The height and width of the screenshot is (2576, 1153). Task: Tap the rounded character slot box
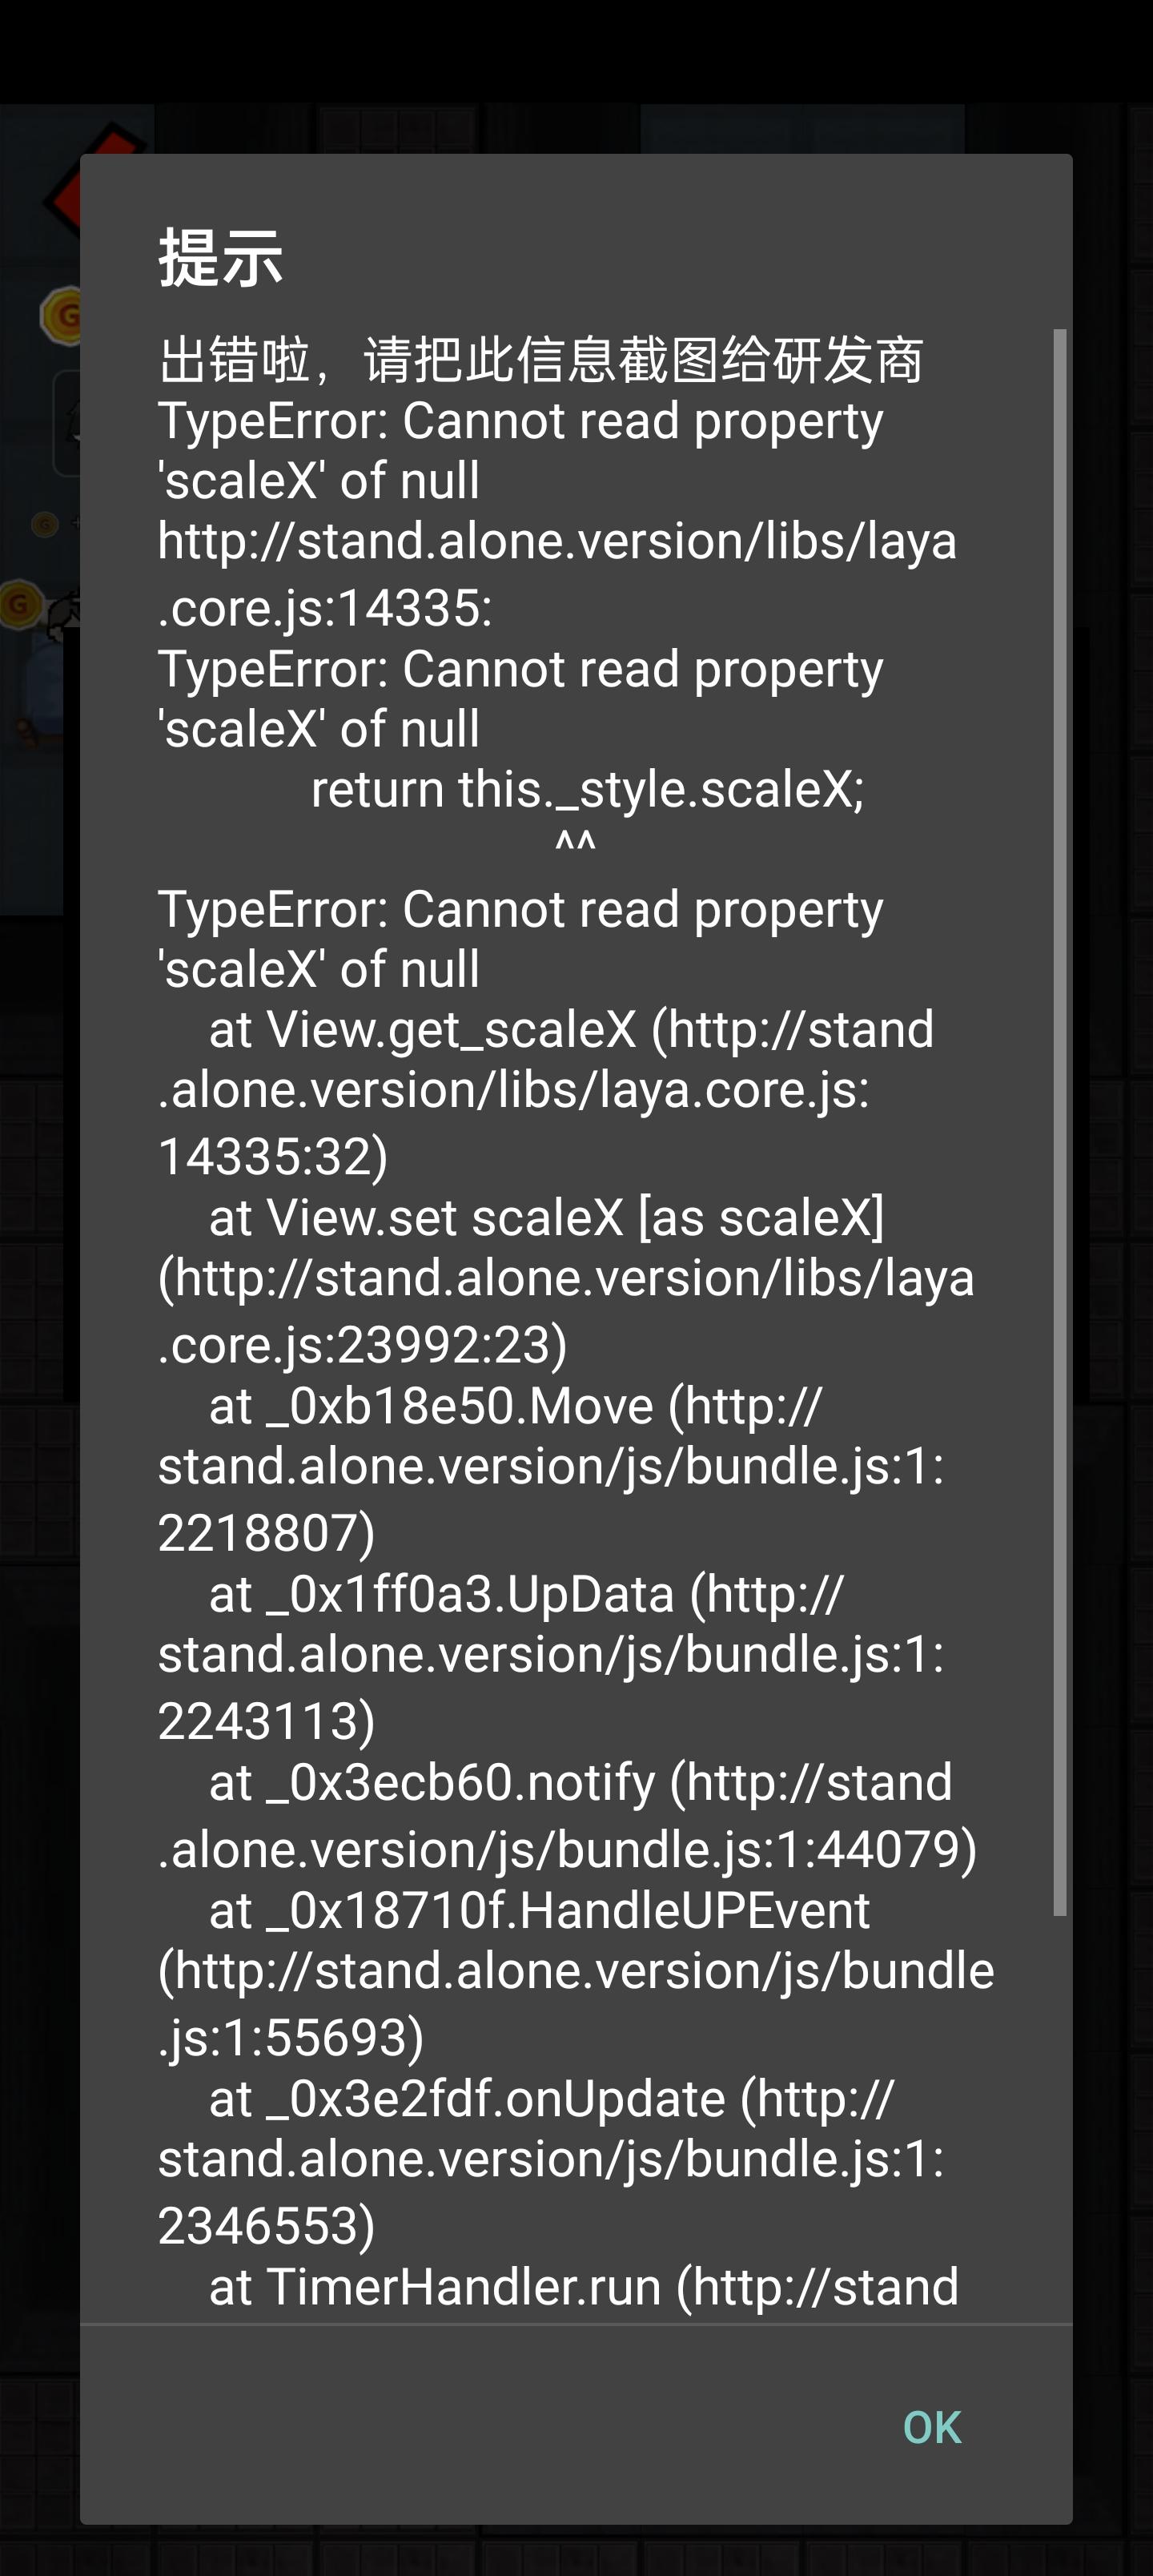66,425
